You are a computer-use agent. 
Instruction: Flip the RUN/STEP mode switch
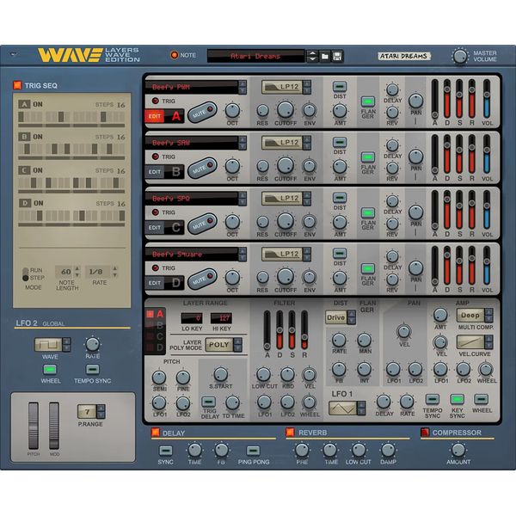pos(25,274)
